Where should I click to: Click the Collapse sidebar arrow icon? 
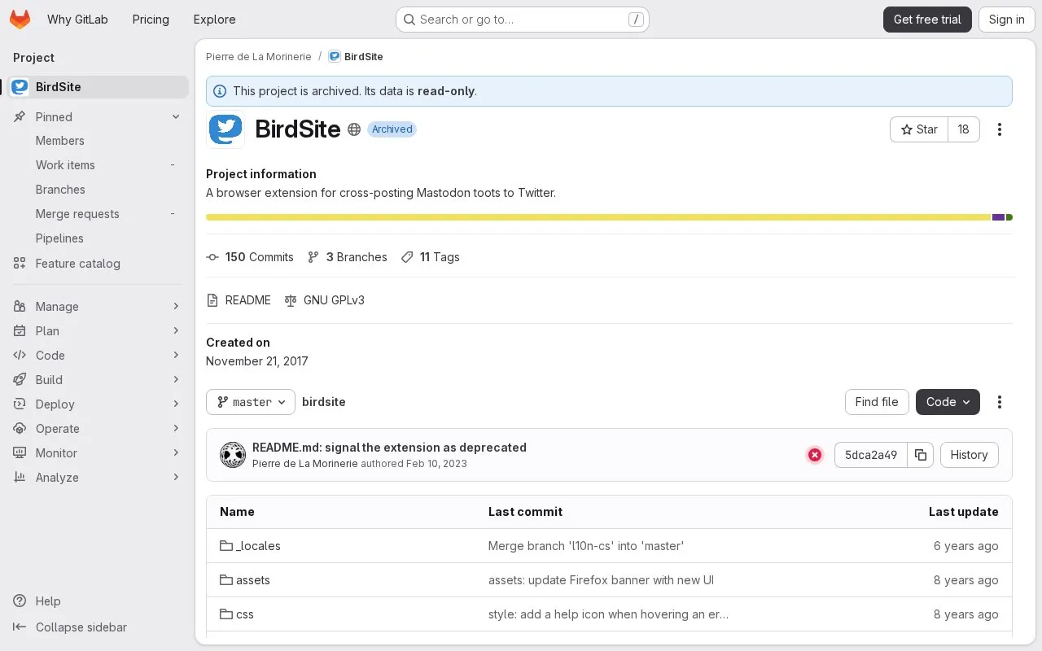click(x=20, y=627)
